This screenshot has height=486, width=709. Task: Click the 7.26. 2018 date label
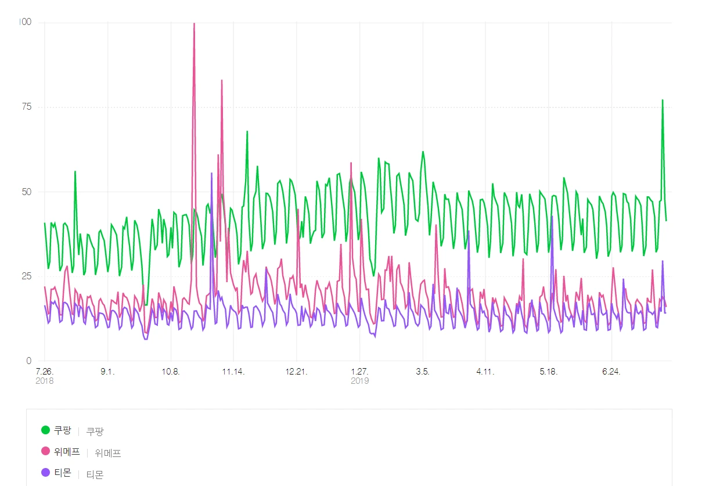[x=45, y=376]
